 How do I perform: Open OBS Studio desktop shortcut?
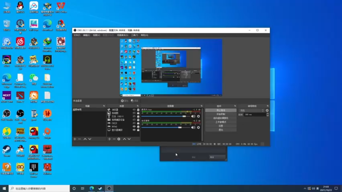pos(7,115)
